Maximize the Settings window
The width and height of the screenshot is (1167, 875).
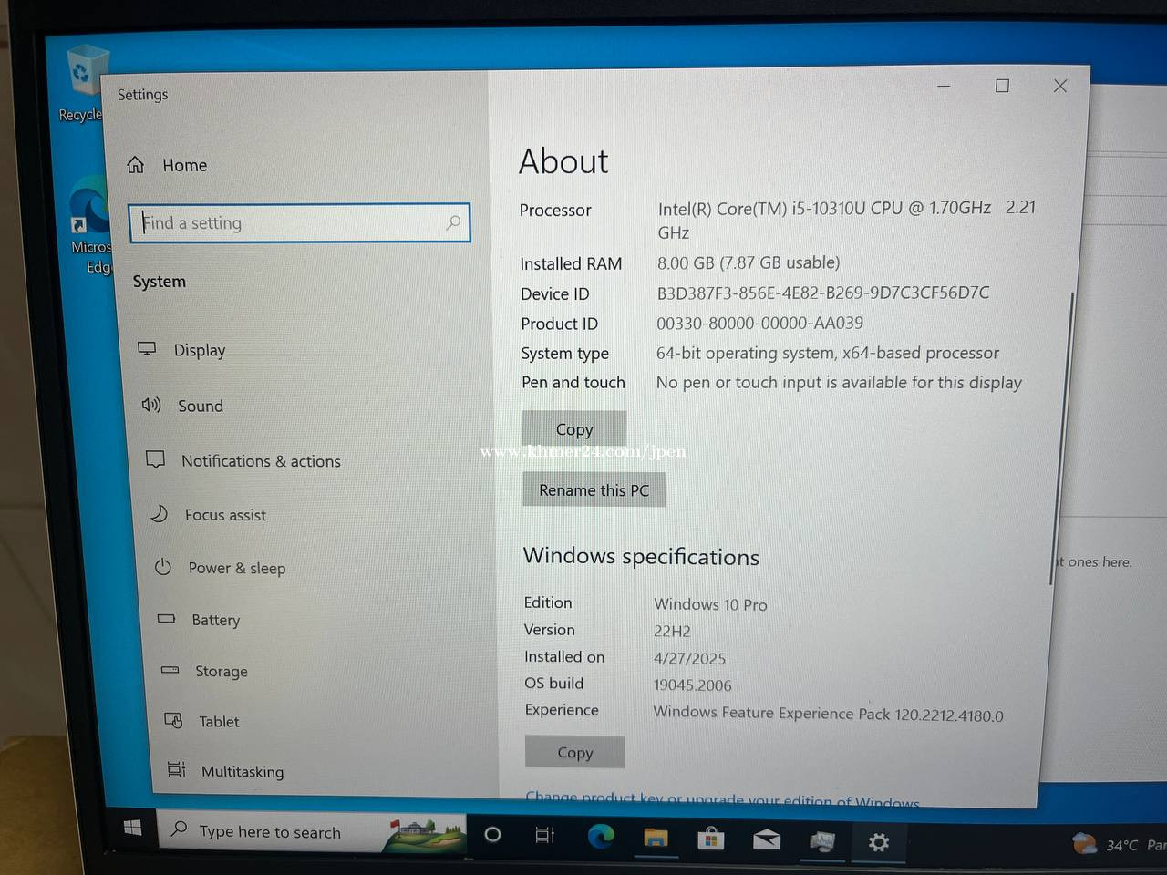point(1002,86)
